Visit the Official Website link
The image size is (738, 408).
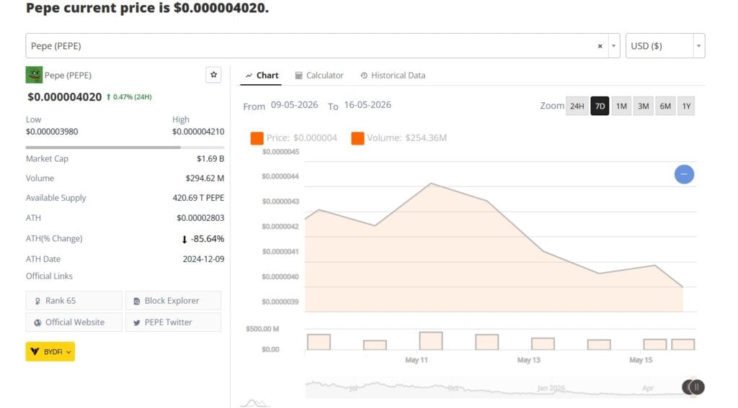pos(74,322)
